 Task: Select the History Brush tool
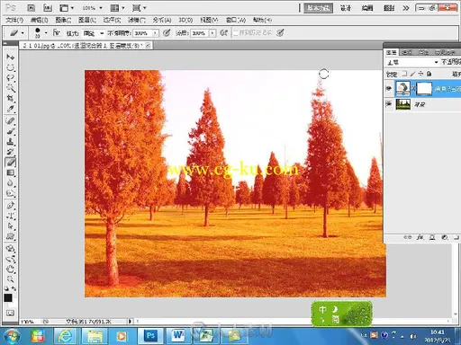click(11, 152)
